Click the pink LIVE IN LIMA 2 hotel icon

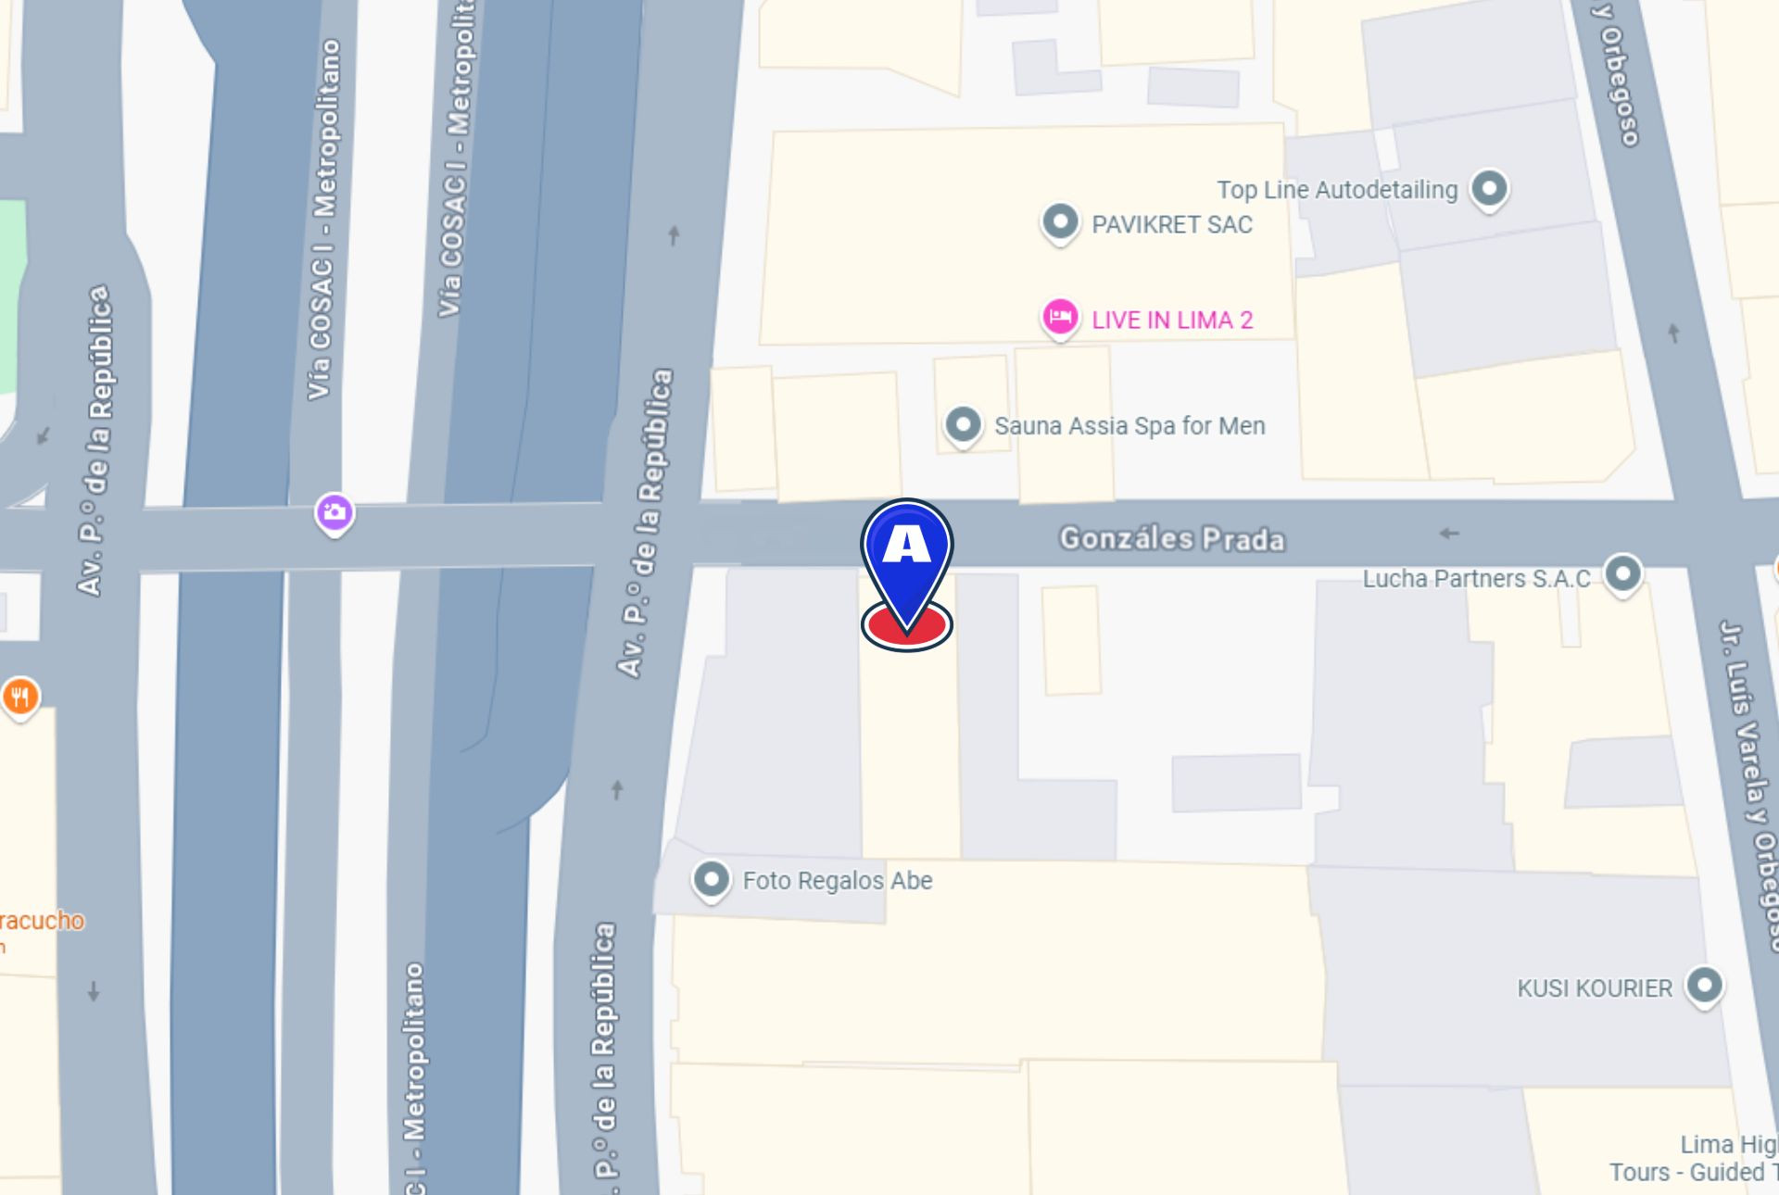pyautogui.click(x=1060, y=319)
